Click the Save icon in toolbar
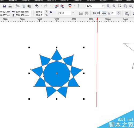 click(4, 6)
